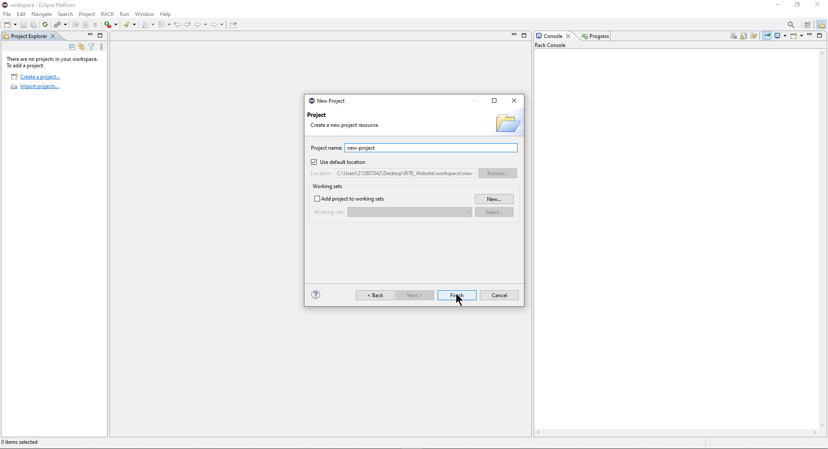The image size is (828, 449).
Task: Close the Project Explorer tab
Action: [53, 36]
